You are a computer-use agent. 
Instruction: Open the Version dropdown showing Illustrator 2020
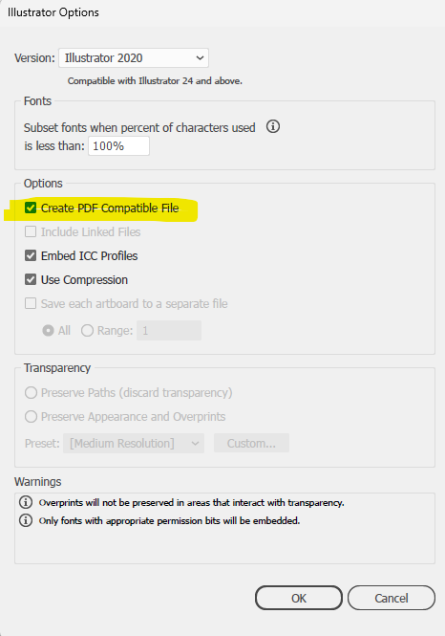(x=134, y=58)
